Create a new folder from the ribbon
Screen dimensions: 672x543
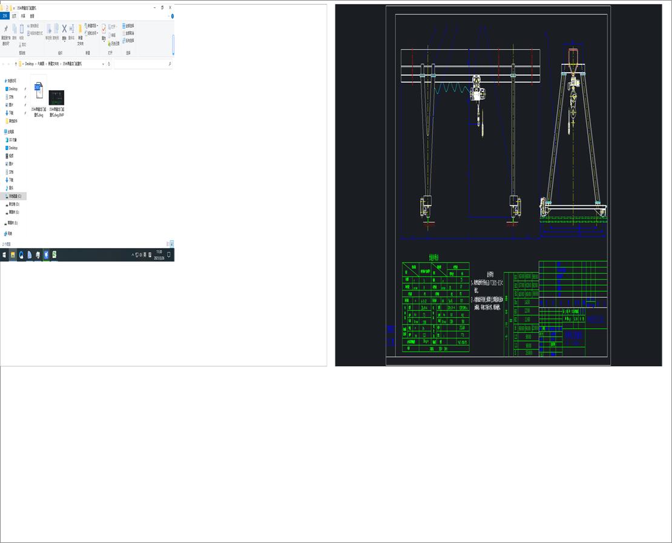click(x=81, y=29)
